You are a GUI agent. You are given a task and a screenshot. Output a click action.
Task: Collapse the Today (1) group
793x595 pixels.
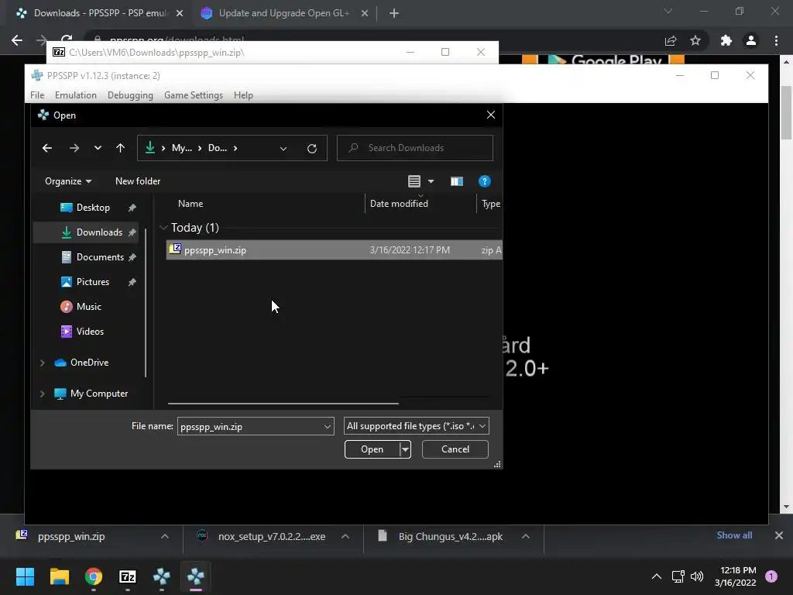coord(163,228)
